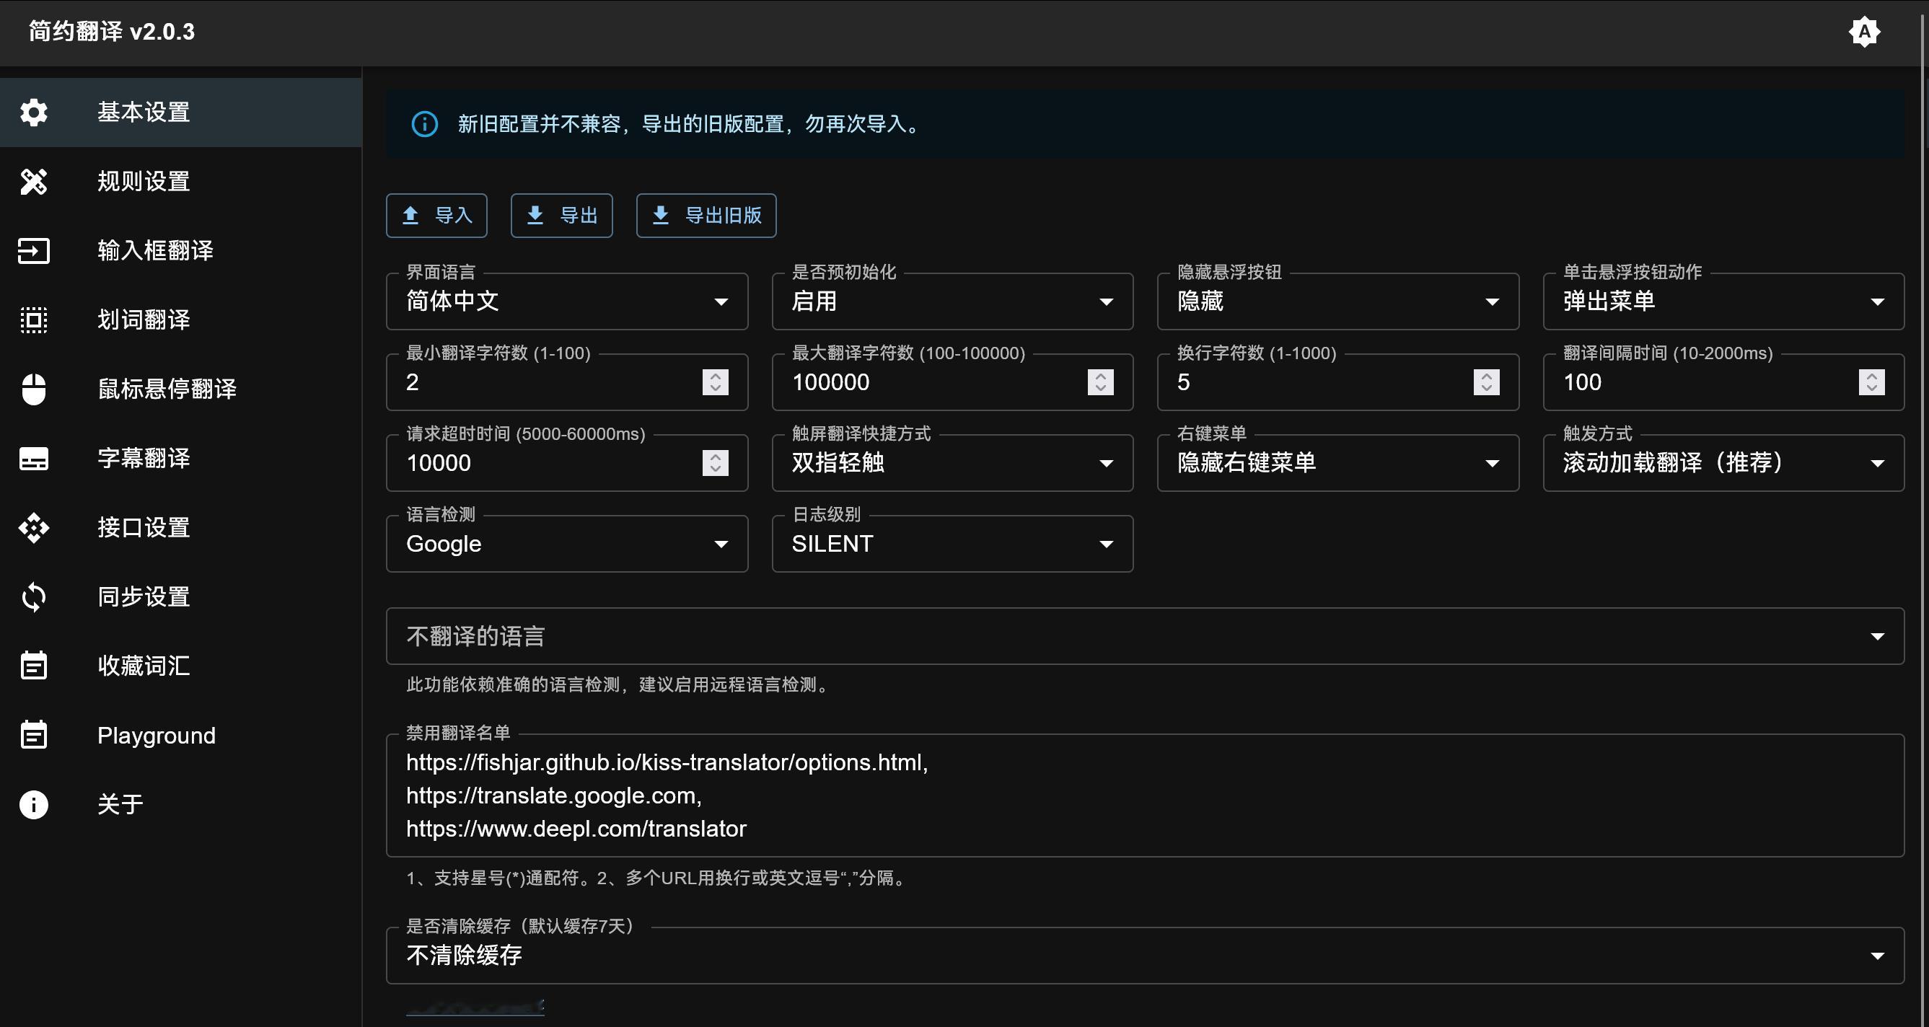Screen dimensions: 1929x1027
Task: Click the 划词翻译 selection icon
Action: (x=34, y=319)
